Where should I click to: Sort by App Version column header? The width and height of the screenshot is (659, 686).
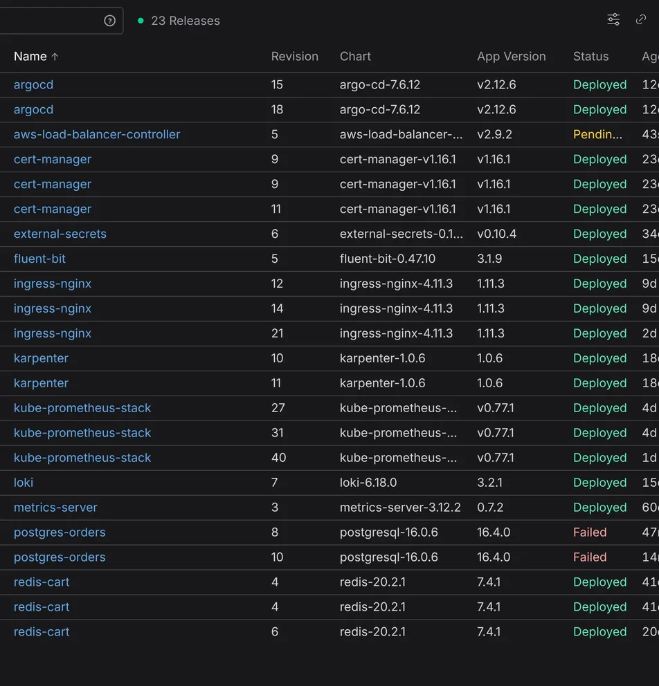click(x=511, y=57)
